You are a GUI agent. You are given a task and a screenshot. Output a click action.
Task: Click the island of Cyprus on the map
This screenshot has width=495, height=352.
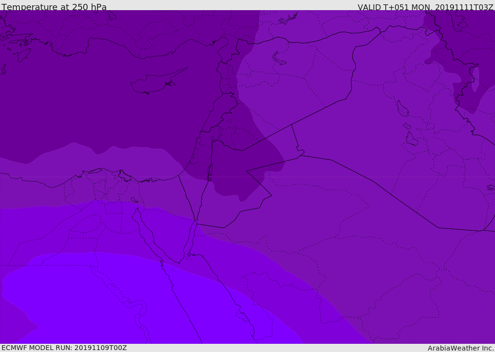tap(158, 82)
